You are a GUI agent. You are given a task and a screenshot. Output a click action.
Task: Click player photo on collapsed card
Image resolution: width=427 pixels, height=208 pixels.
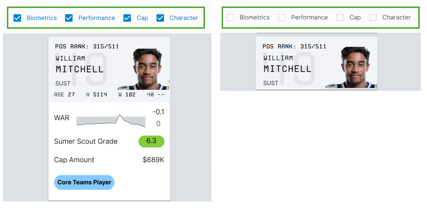351,67
